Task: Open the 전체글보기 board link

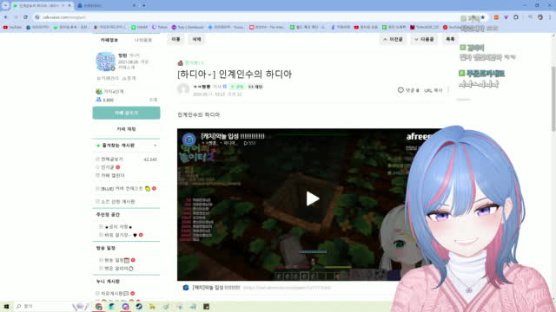Action: pyautogui.click(x=112, y=159)
